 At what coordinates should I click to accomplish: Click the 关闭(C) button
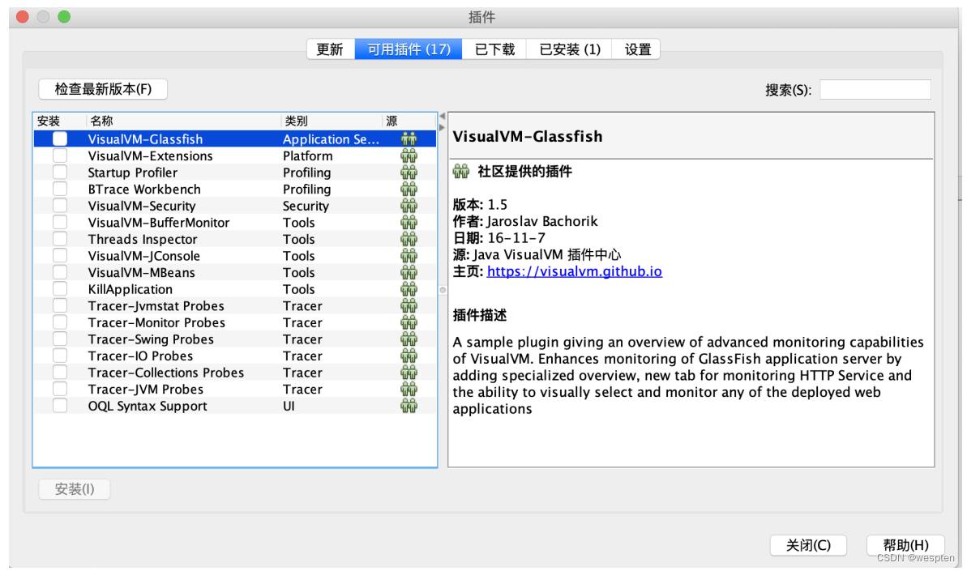point(808,545)
